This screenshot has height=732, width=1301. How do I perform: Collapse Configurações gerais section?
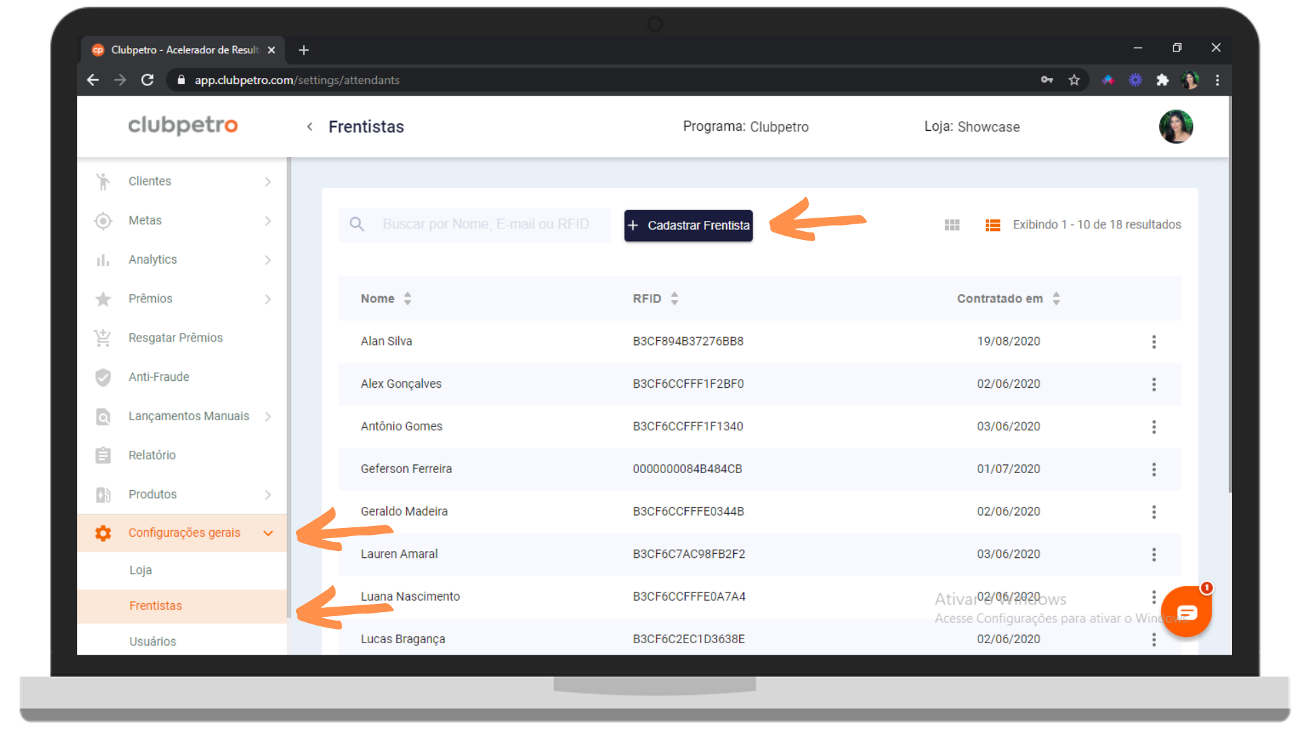click(x=268, y=533)
